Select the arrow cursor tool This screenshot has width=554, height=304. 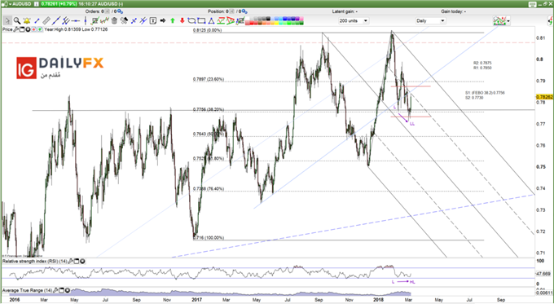coord(7,21)
